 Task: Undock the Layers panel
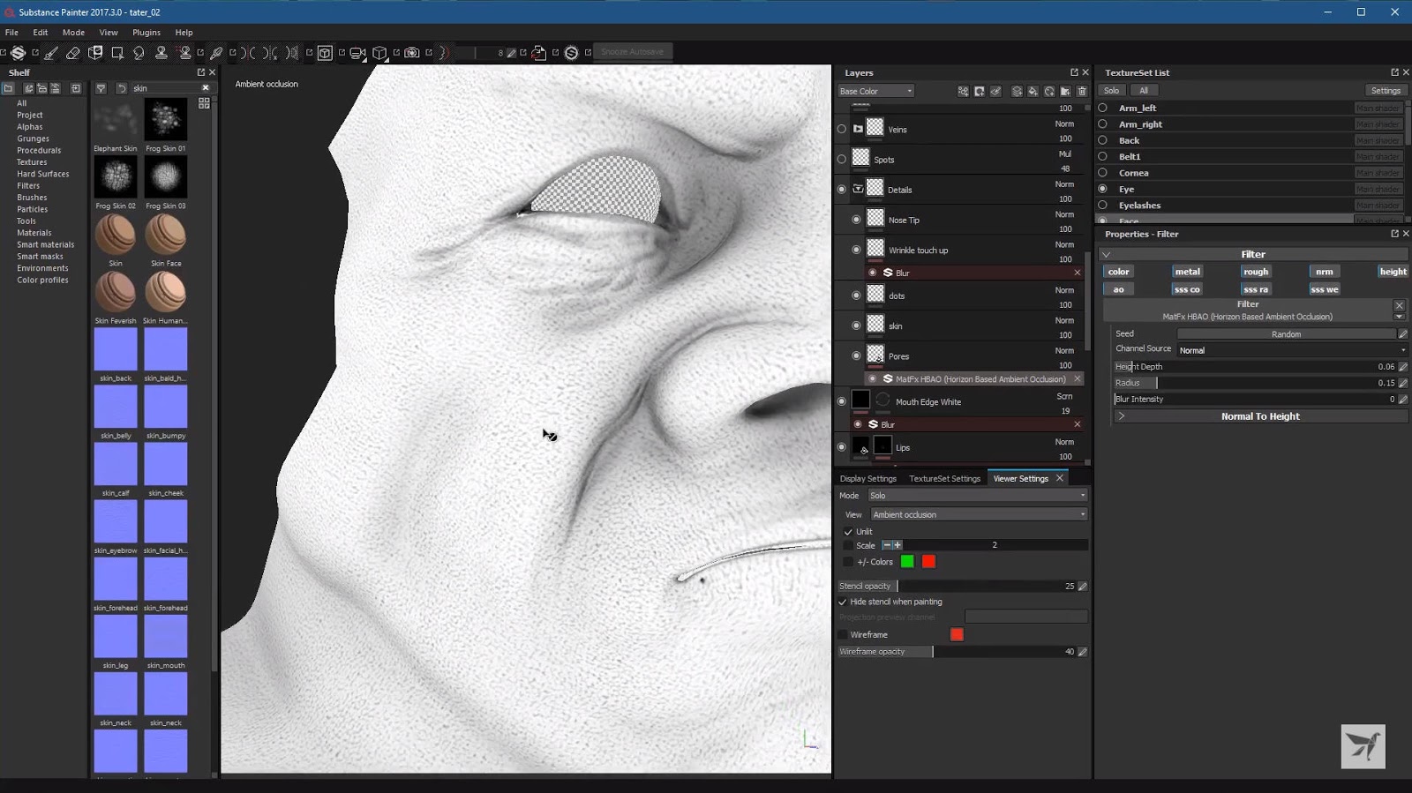point(1074,72)
